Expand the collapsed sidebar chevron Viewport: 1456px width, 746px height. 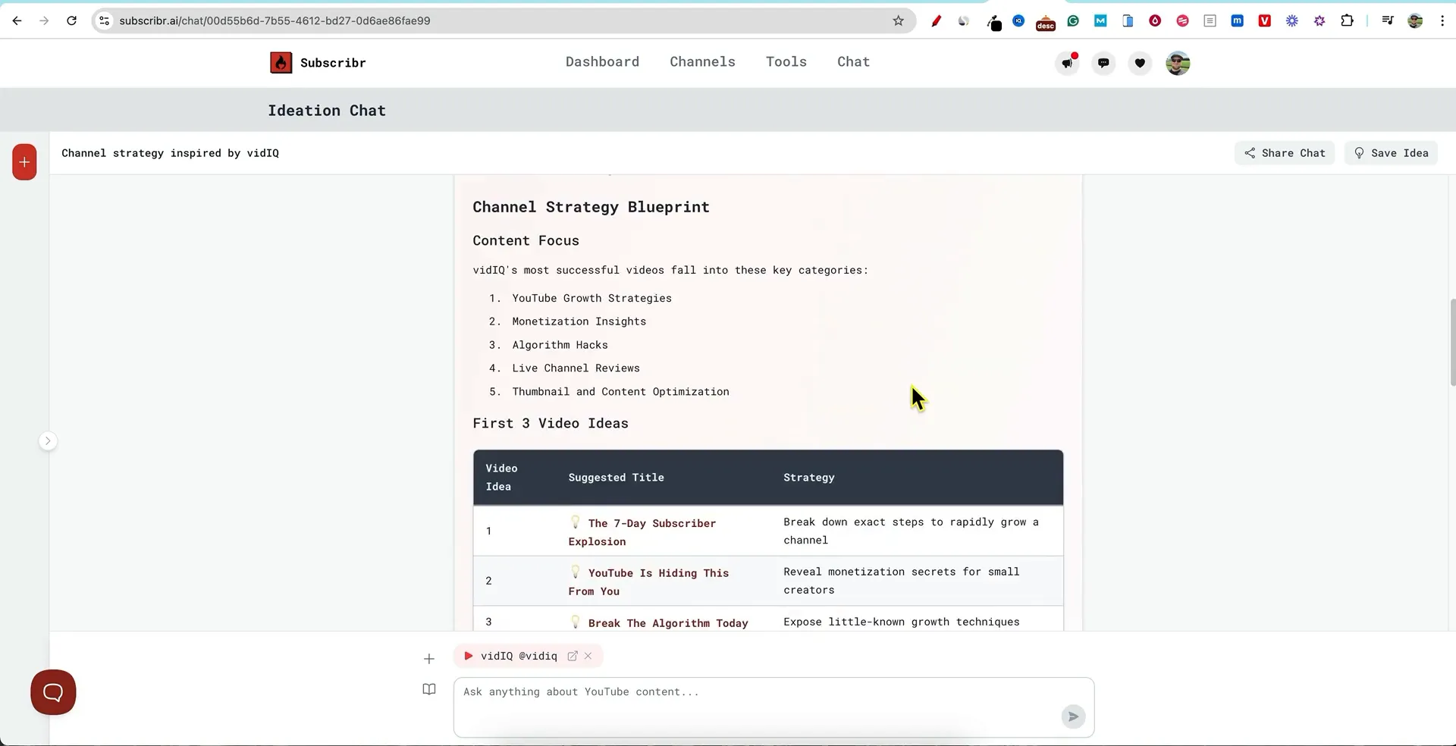point(48,441)
